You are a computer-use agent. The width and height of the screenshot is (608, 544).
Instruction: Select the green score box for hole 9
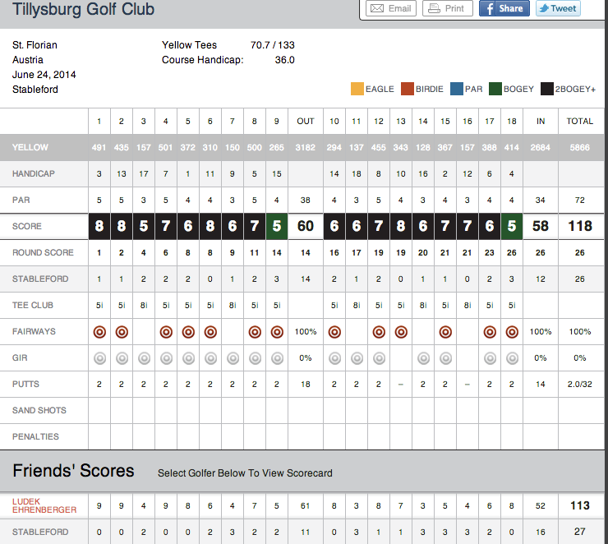[276, 226]
